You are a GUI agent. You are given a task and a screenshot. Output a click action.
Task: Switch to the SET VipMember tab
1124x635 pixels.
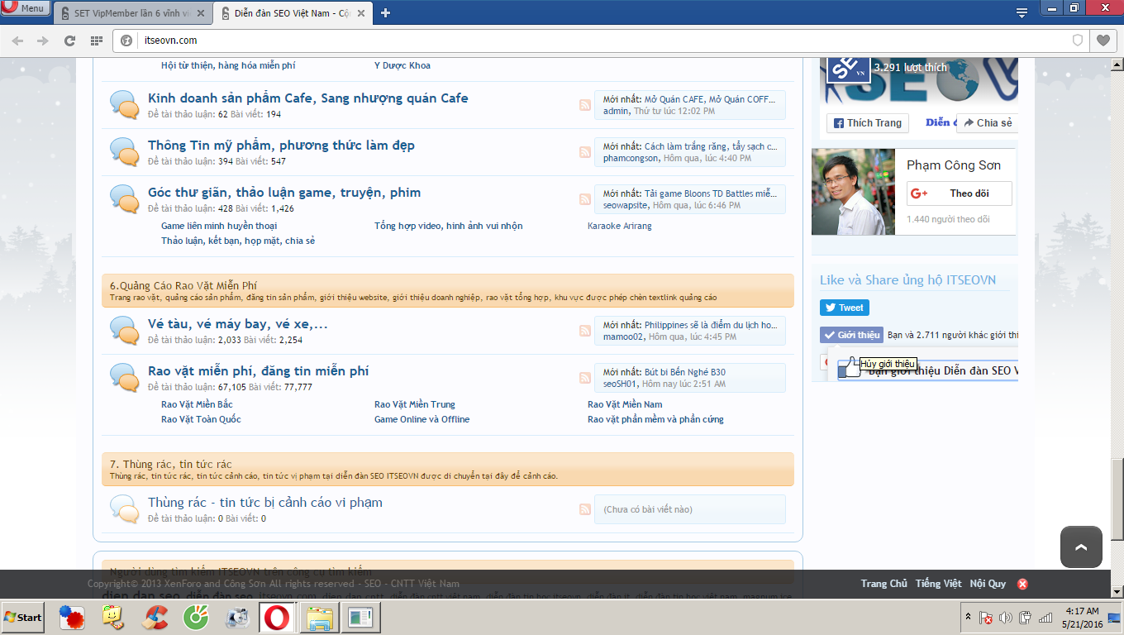tap(132, 13)
